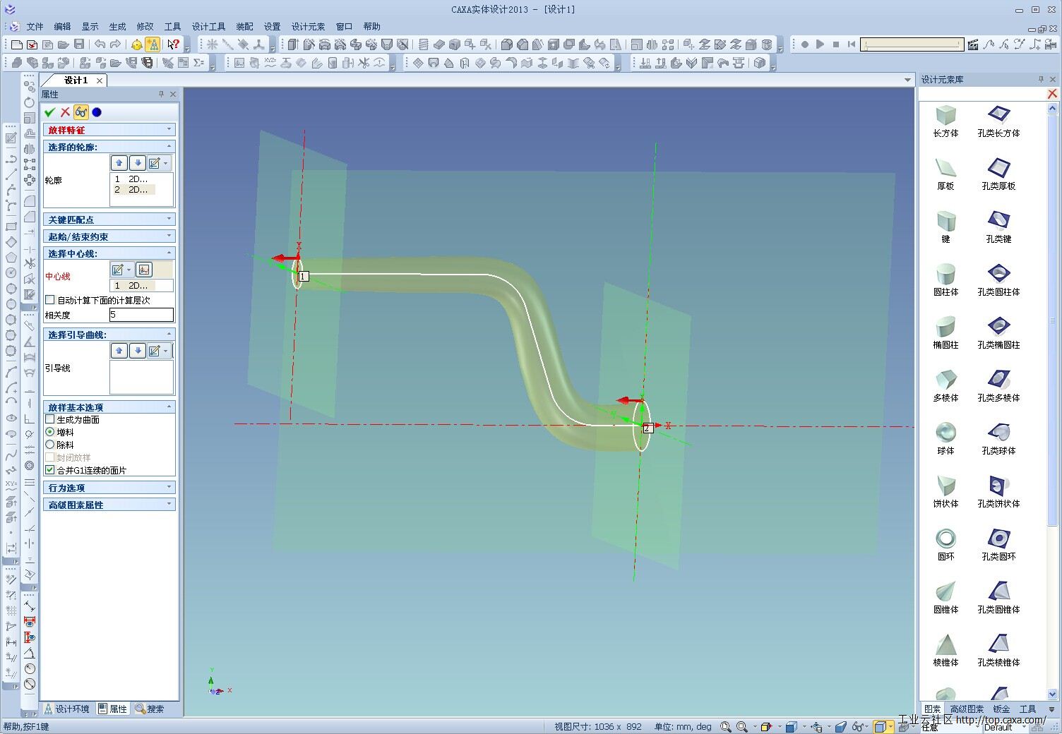Viewport: 1062px width, 734px height.
Task: Insert 长方体 block from element library
Action: [945, 121]
